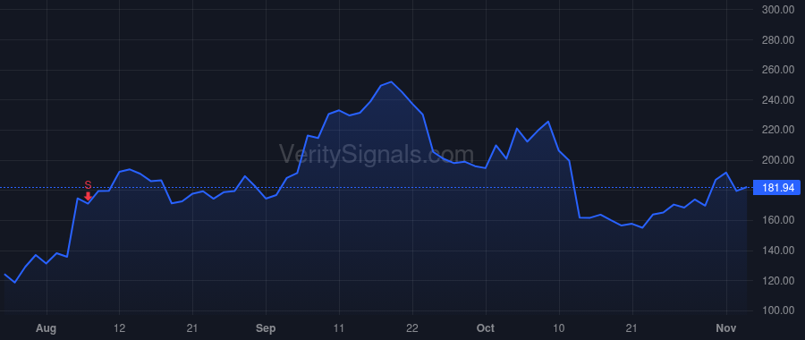Viewport: 805px width, 340px height.
Task: Click the Aug date axis label
Action: click(x=47, y=327)
